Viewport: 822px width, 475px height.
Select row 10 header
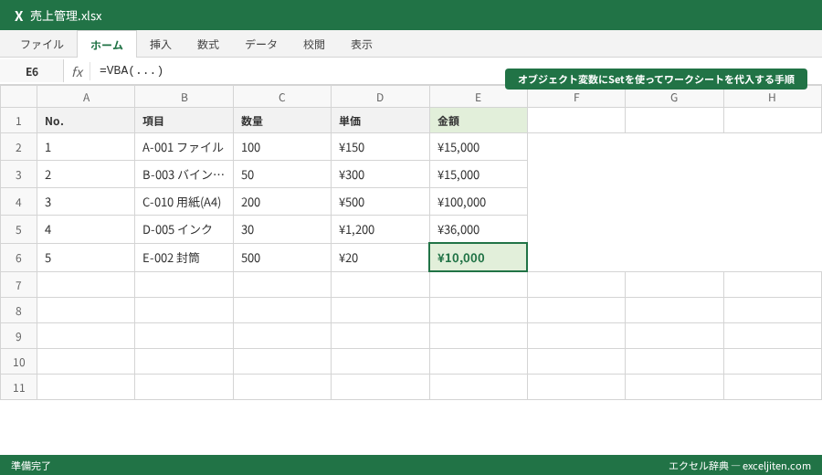pyautogui.click(x=18, y=361)
